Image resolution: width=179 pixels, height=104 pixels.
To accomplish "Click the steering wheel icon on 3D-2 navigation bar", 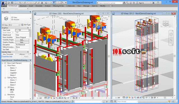I will [x=171, y=34].
